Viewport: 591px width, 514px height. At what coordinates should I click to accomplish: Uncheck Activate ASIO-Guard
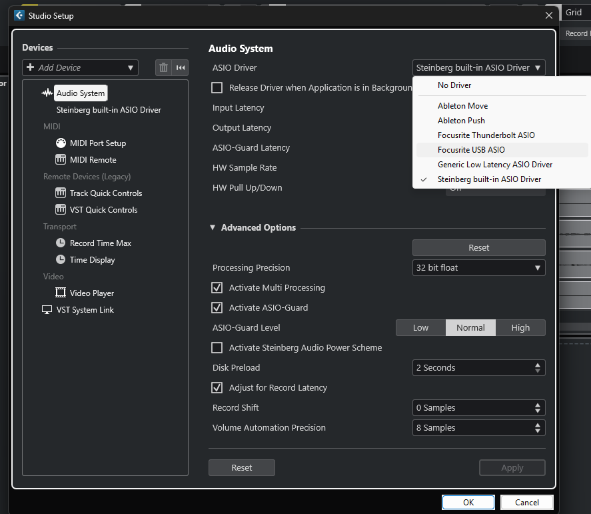(217, 308)
